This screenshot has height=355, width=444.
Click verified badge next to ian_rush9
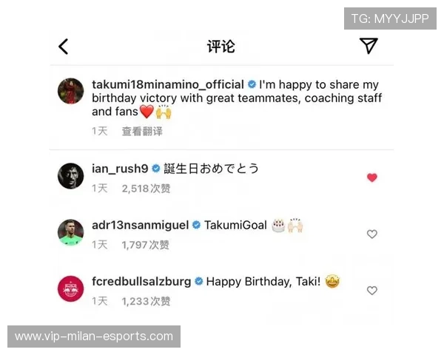155,169
